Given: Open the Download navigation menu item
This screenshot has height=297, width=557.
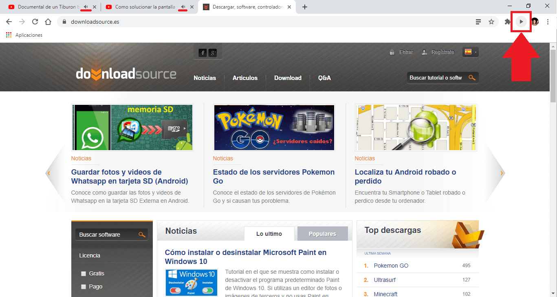Looking at the screenshot, I should 288,78.
